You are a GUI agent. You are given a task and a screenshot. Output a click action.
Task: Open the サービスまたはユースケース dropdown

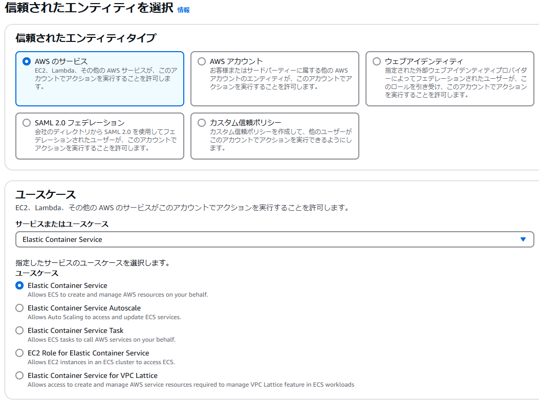(275, 239)
